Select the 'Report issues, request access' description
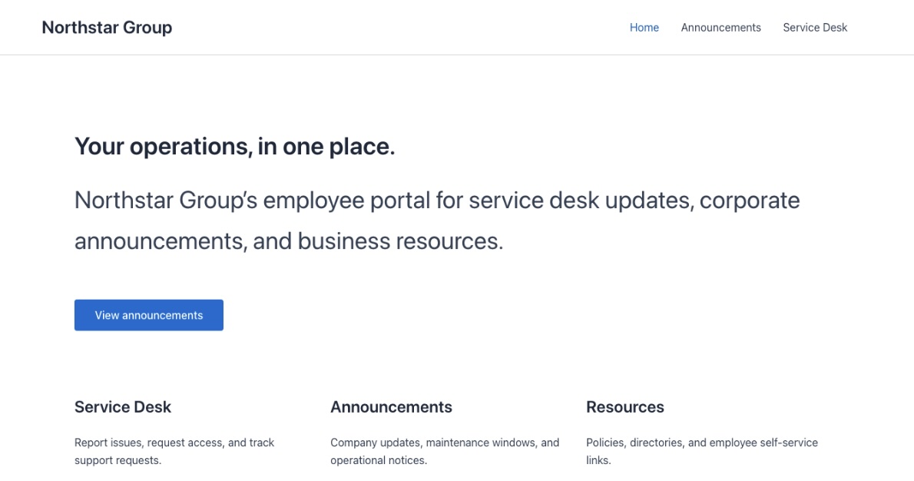 tap(174, 451)
